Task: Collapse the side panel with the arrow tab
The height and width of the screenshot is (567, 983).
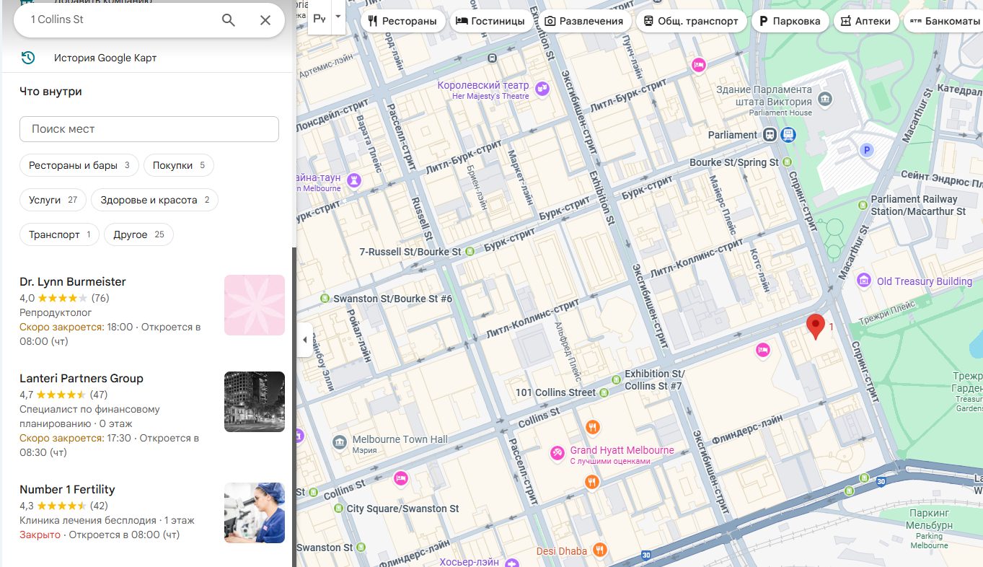Action: pos(305,340)
